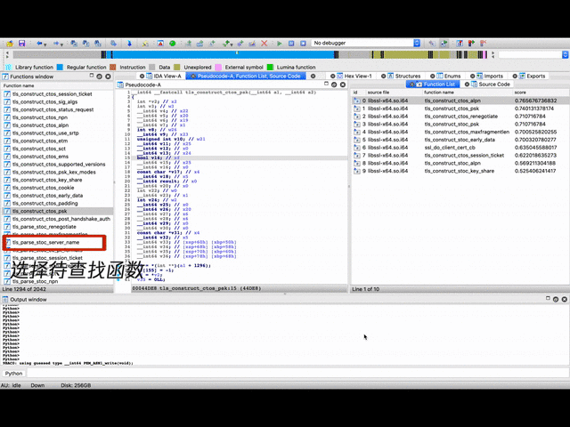Start process with the green play icon
Image resolution: width=570 pixels, height=427 pixels.
point(280,43)
